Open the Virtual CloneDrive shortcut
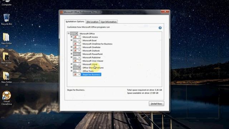229x129 pixels. click(x=6, y=98)
